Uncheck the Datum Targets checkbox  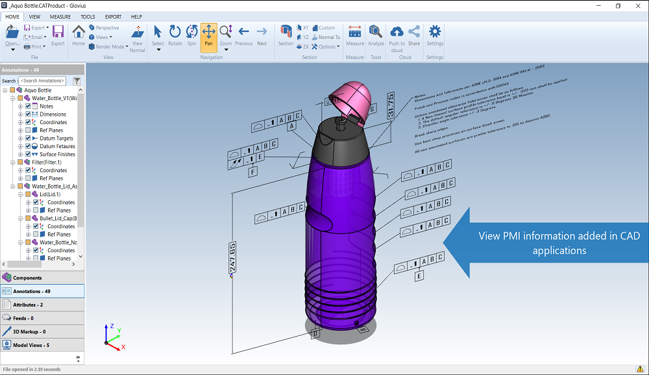tap(28, 138)
